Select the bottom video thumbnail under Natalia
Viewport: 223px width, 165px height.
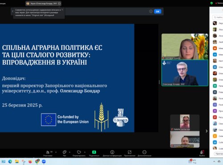pyautogui.click(x=185, y=139)
